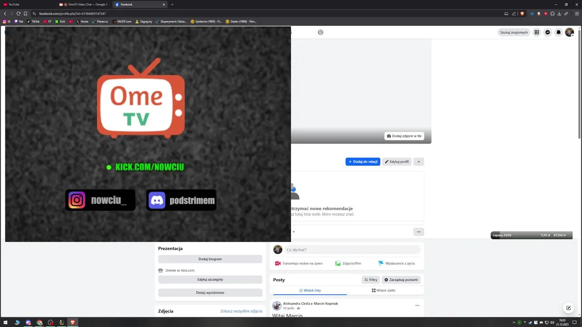Click the KICK.COM/NOWCIU text in overlay
The width and height of the screenshot is (582, 327).
pyautogui.click(x=150, y=167)
